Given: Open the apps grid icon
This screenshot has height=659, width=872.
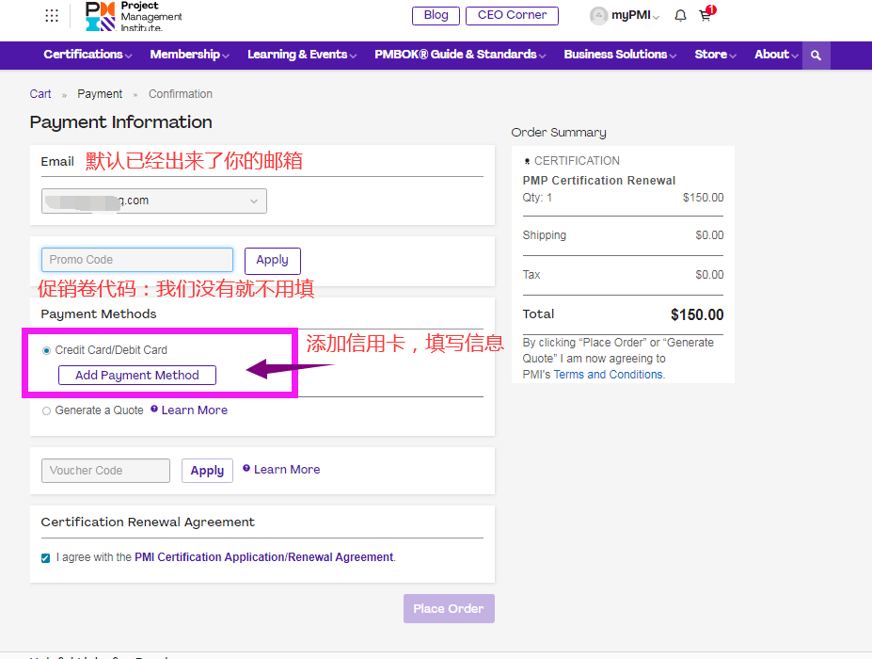Looking at the screenshot, I should pyautogui.click(x=52, y=16).
